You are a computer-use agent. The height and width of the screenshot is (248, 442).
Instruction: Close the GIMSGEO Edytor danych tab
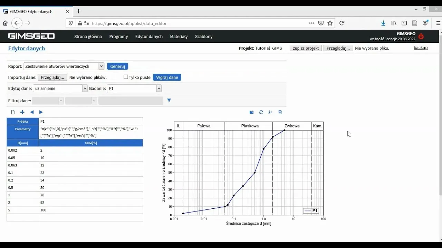click(67, 11)
